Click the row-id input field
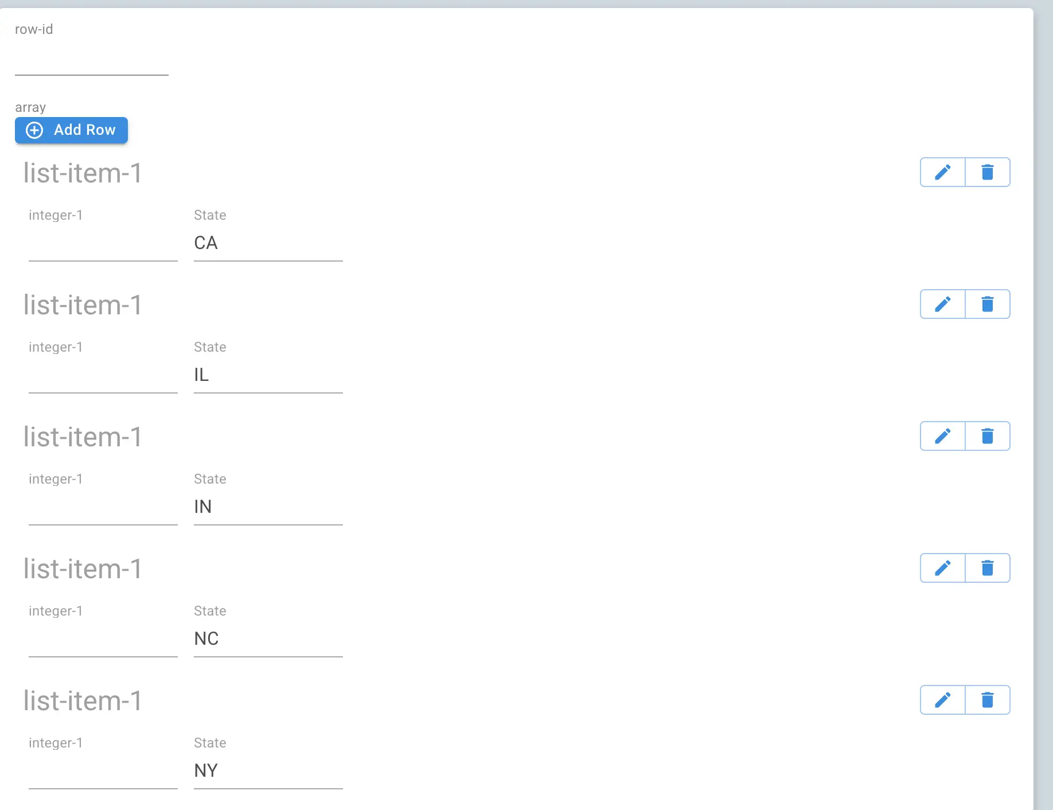This screenshot has width=1053, height=810. click(91, 66)
